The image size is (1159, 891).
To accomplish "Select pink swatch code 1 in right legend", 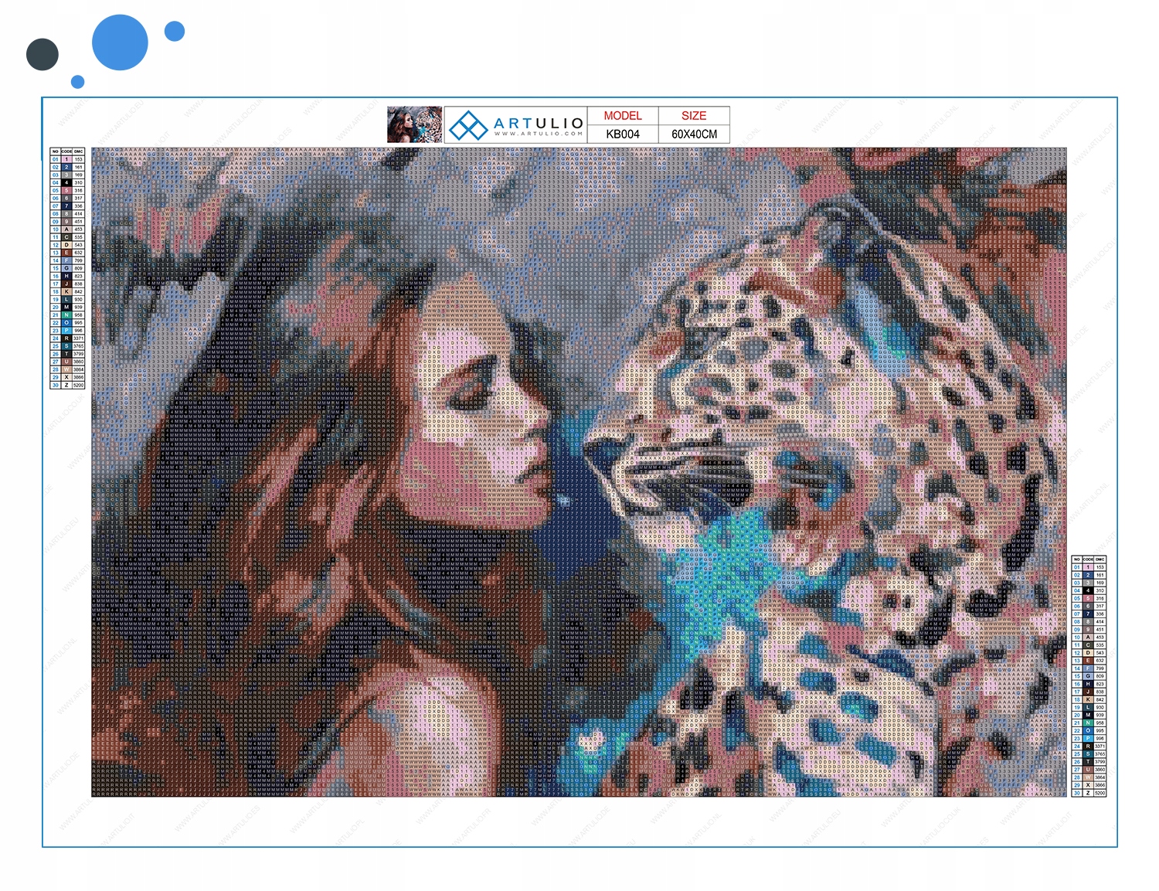I will pos(1088,567).
